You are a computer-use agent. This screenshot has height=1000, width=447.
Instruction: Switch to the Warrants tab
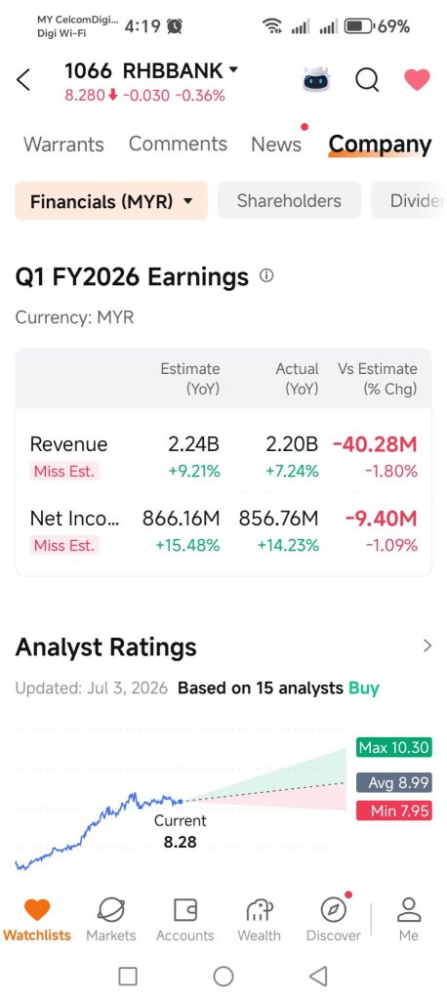pyautogui.click(x=63, y=145)
